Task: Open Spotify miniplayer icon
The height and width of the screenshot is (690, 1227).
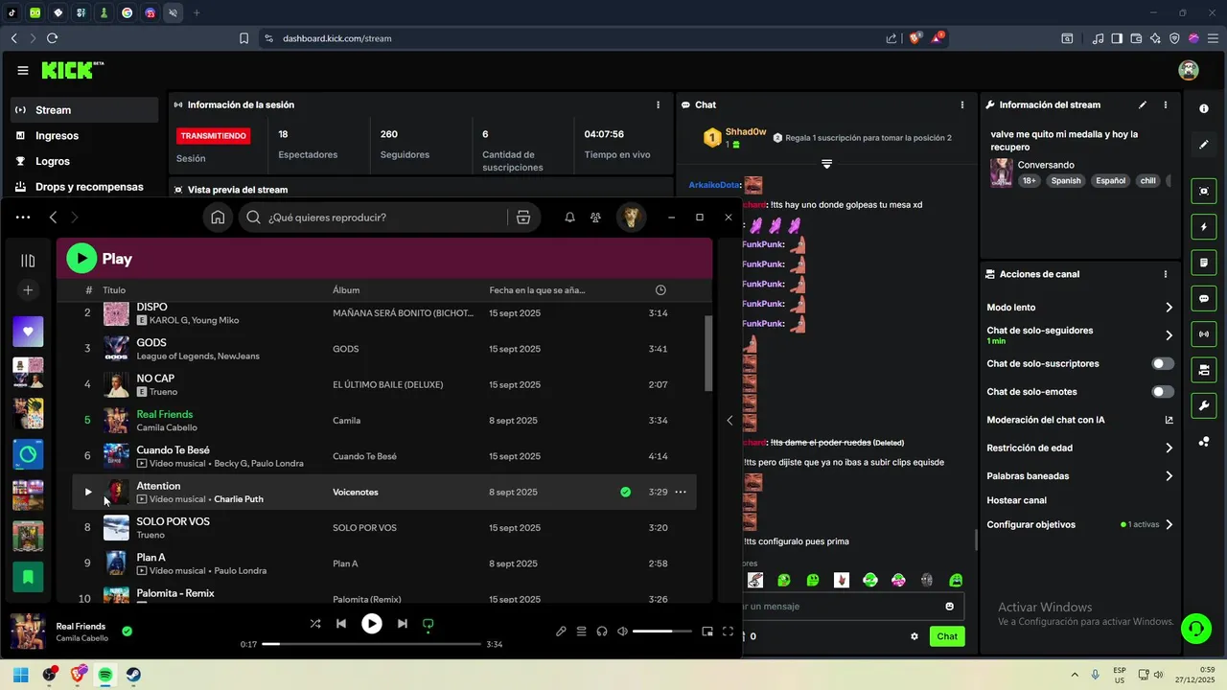Action: pyautogui.click(x=707, y=632)
